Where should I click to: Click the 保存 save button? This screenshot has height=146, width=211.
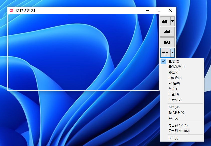coord(165,53)
